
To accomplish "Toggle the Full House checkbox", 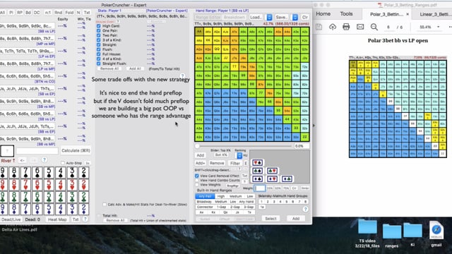I will 99,54.
